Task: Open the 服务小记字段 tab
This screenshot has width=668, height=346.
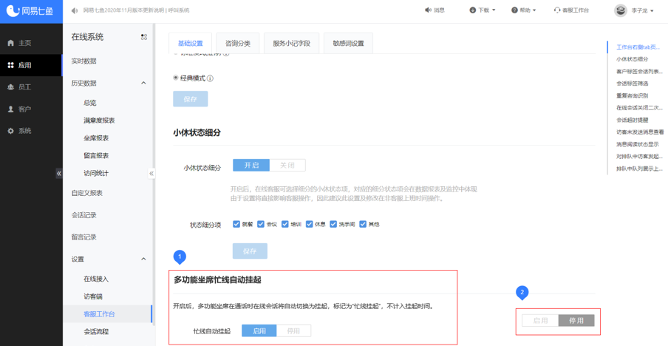Action: tap(291, 44)
